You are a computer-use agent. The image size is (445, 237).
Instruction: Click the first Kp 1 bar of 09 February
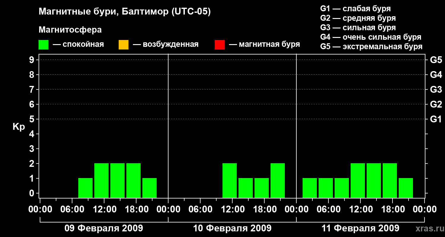pyautogui.click(x=85, y=188)
